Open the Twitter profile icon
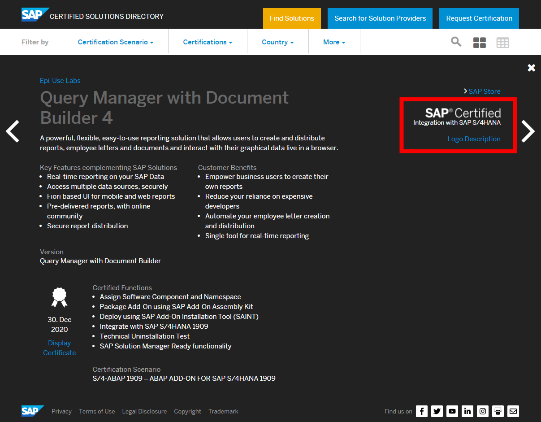The height and width of the screenshot is (422, 541). 437,411
